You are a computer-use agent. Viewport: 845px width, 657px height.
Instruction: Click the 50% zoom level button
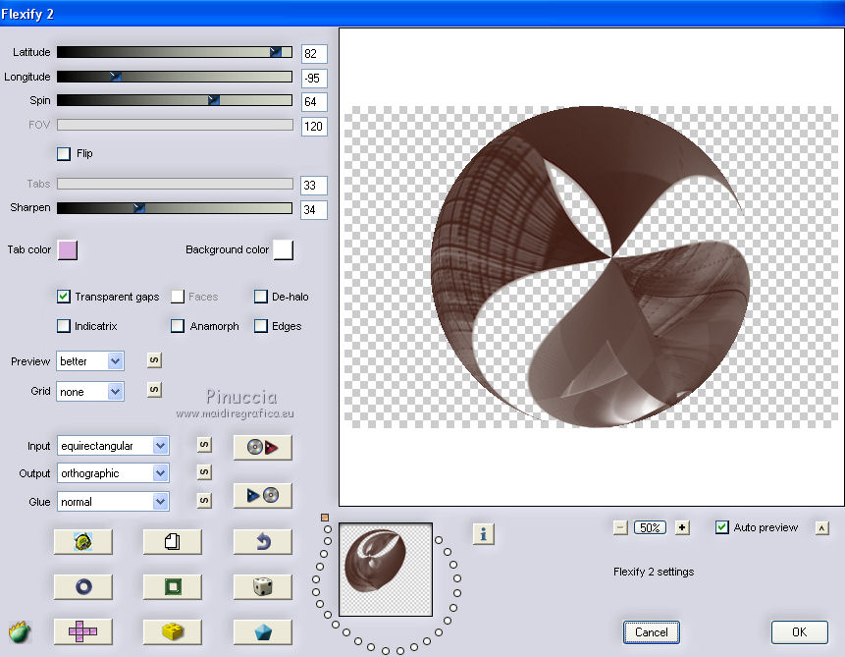pos(650,527)
